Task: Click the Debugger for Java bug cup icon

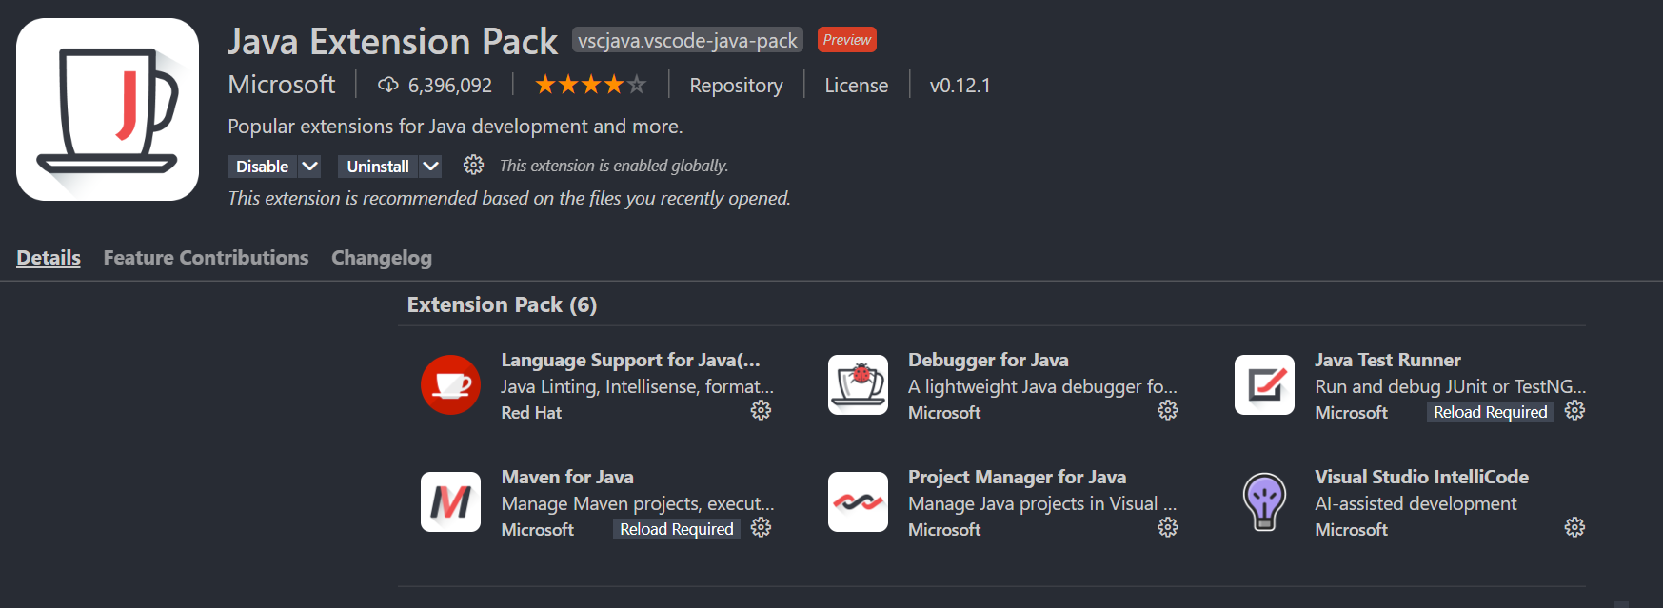Action: (858, 384)
